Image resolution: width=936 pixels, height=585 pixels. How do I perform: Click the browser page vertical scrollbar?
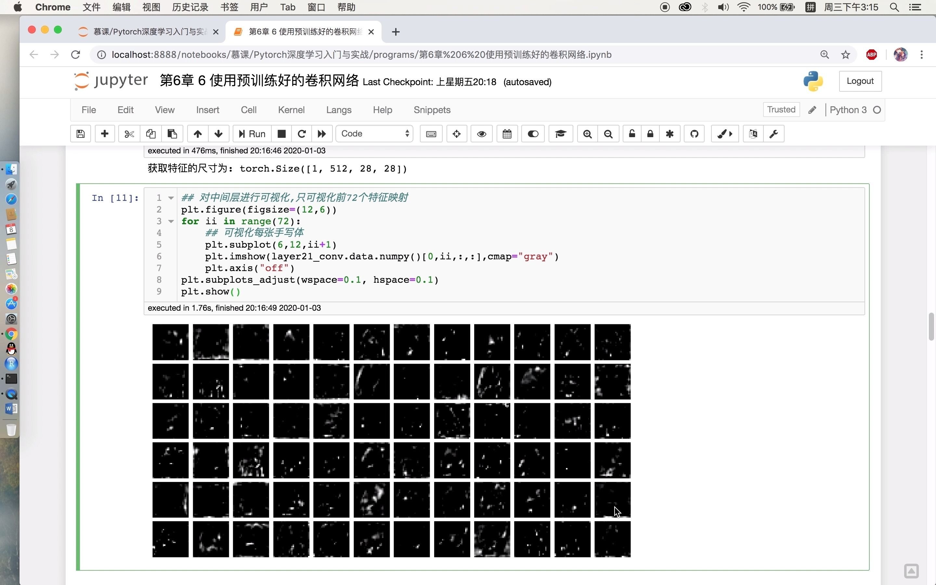point(931,327)
